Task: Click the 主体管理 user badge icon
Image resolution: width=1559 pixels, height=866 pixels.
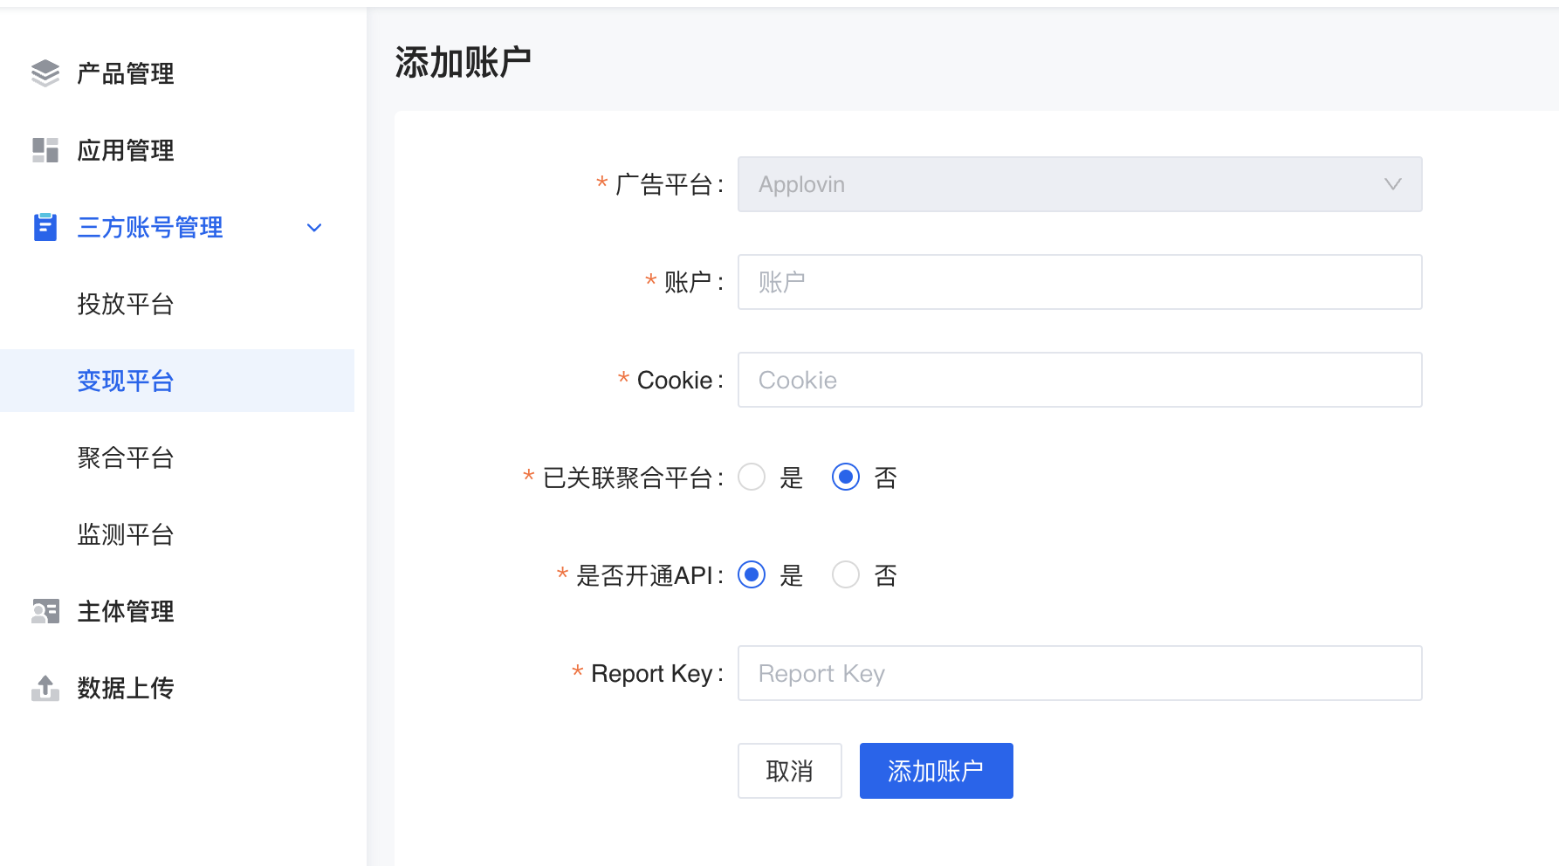Action: (45, 611)
